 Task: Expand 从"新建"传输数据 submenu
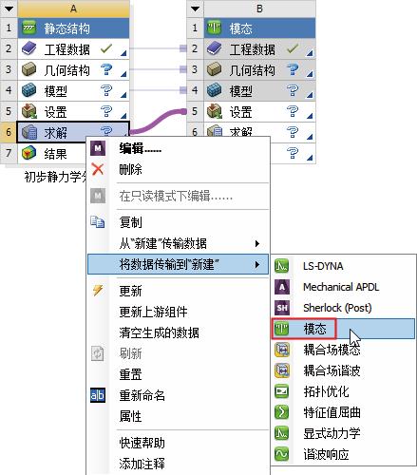[x=178, y=243]
